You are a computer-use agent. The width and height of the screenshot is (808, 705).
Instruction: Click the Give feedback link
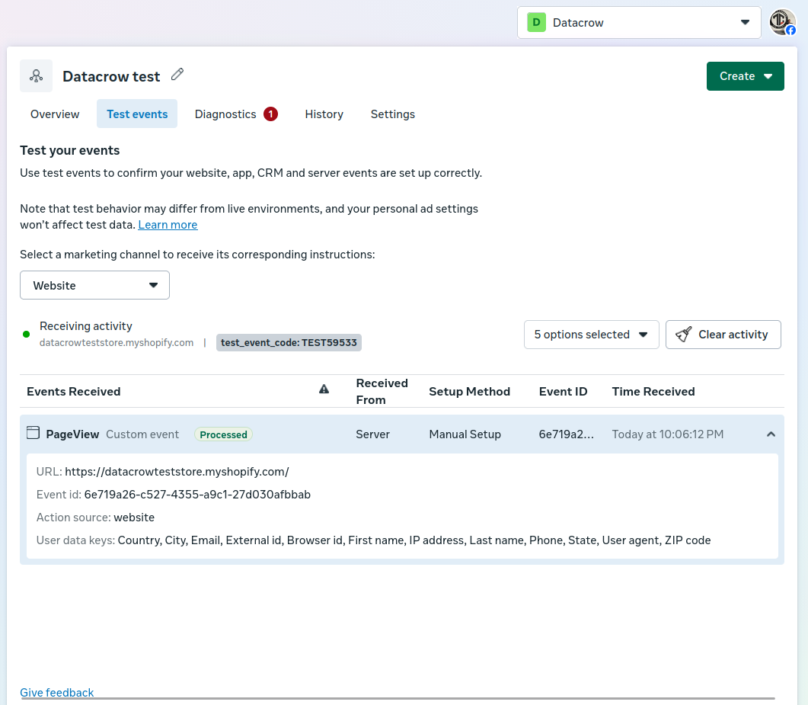pyautogui.click(x=56, y=692)
